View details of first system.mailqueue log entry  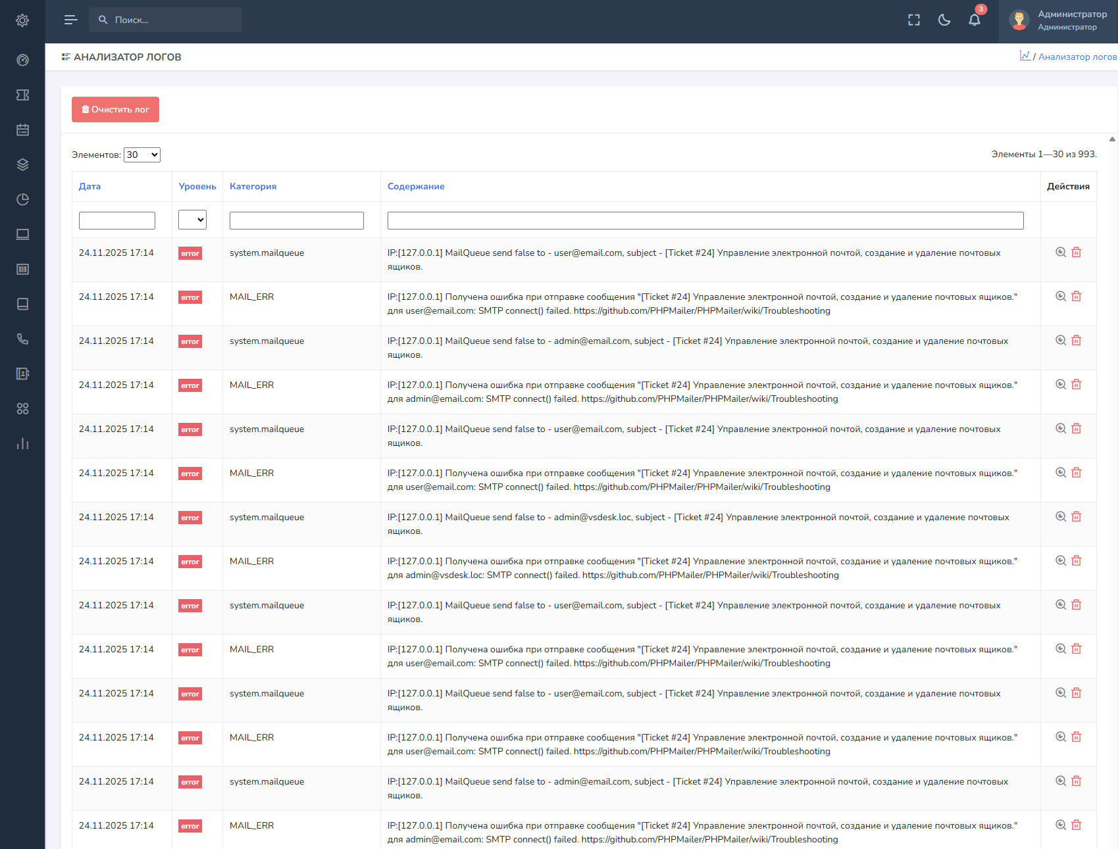coord(1061,253)
